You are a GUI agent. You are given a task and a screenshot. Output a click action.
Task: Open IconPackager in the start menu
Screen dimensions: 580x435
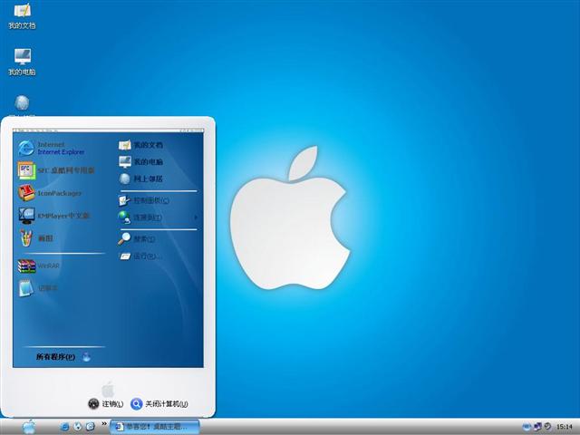tap(50, 193)
